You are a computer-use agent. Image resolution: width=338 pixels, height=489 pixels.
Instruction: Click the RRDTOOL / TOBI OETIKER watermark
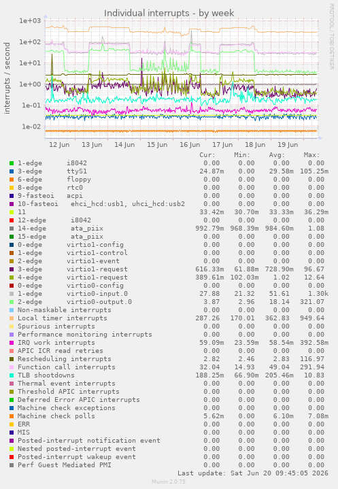coord(331,37)
